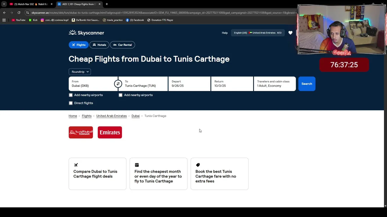Open the Da'Bomb Hot Sauce bookmark
Viewport: 387px width, 217px height.
click(x=86, y=20)
